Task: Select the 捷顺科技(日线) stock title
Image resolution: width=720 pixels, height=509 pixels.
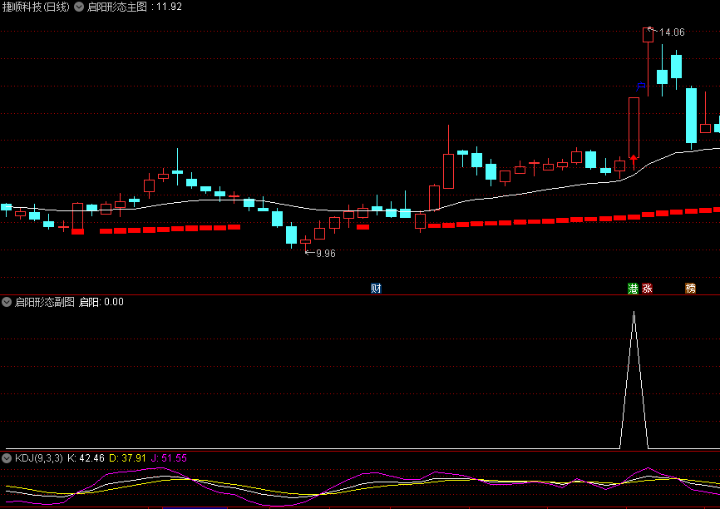Action: [36, 7]
